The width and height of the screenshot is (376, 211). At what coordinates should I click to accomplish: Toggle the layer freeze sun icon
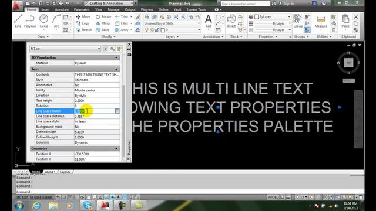pos(152,30)
